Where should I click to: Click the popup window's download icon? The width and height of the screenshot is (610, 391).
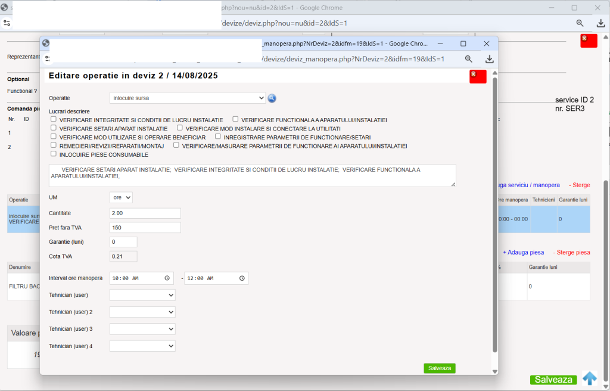pyautogui.click(x=490, y=59)
